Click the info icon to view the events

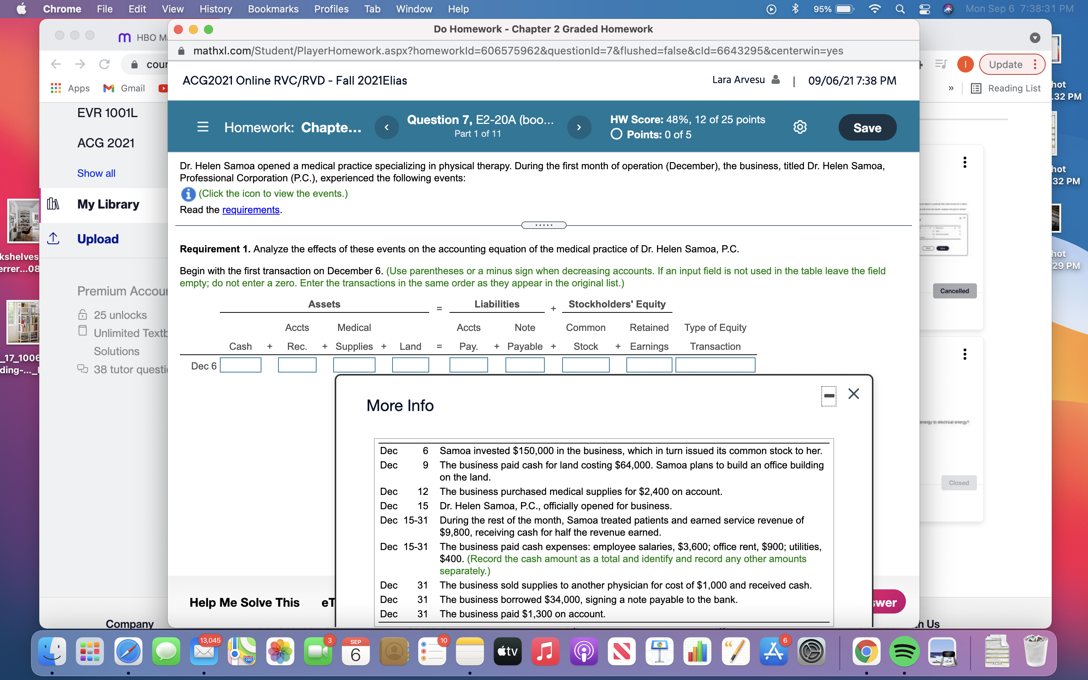pyautogui.click(x=188, y=194)
